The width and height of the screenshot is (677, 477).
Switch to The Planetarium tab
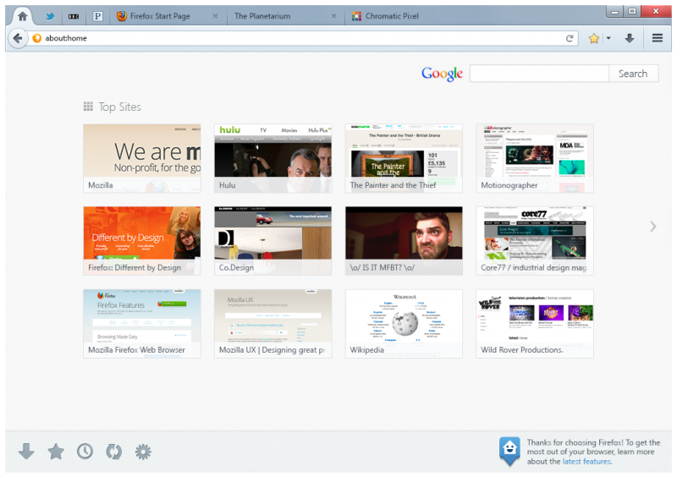click(x=284, y=16)
